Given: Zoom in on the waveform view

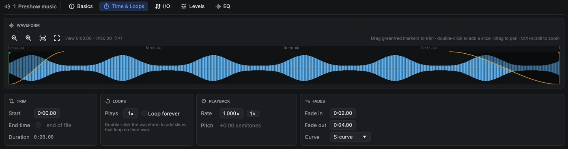Looking at the screenshot, I should pos(28,38).
